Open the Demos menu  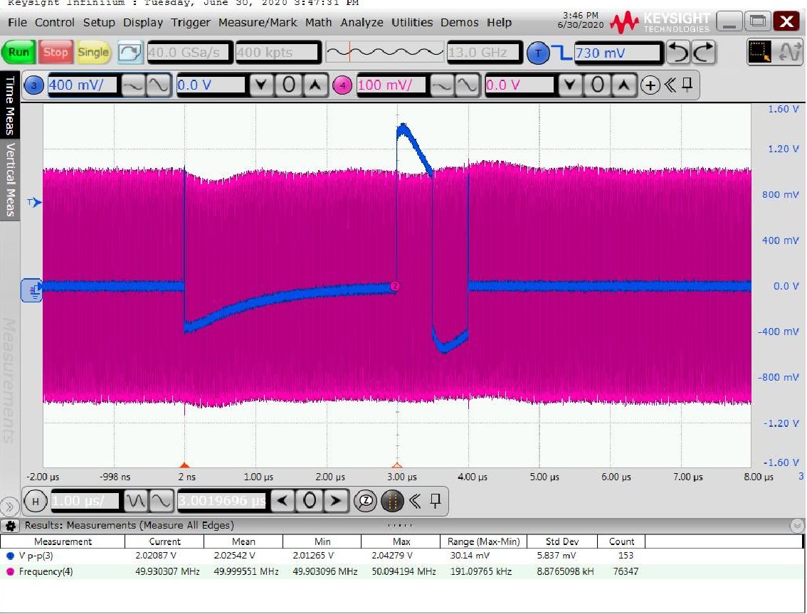460,23
